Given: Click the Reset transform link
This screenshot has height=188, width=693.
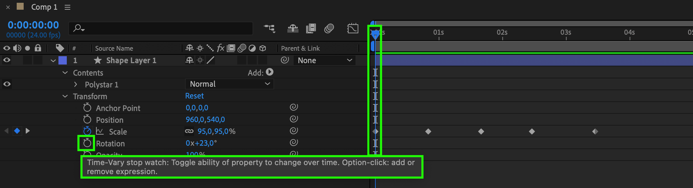Looking at the screenshot, I should point(194,96).
